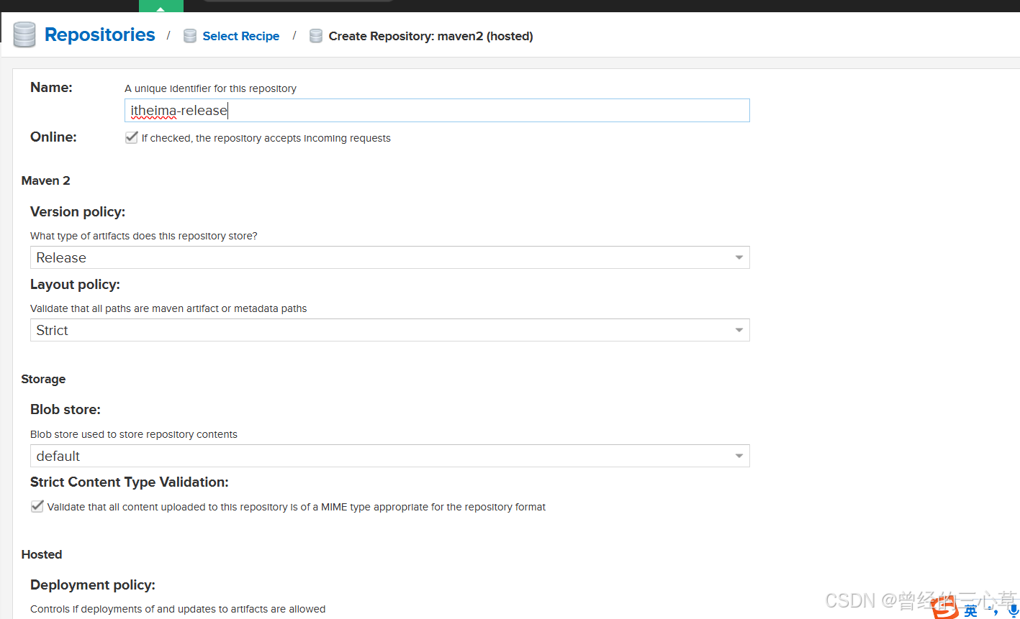
Task: Click the 'Maven 2' section heading
Action: [46, 180]
